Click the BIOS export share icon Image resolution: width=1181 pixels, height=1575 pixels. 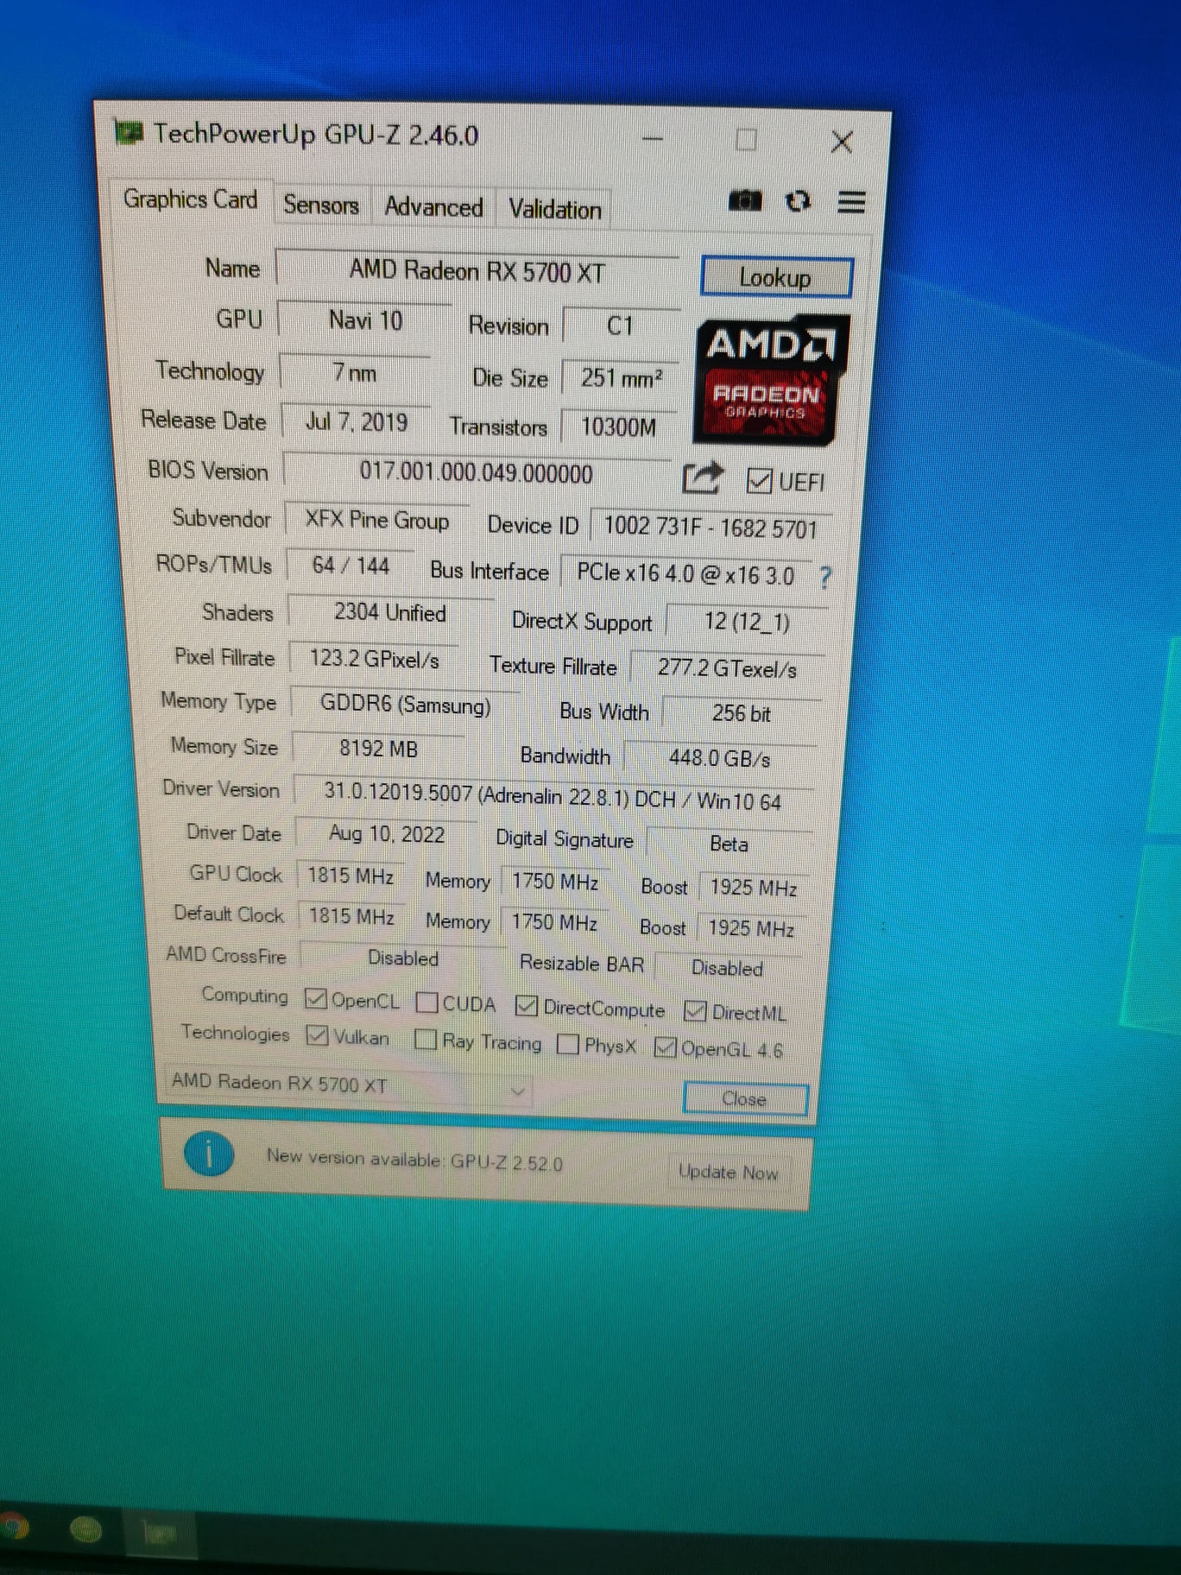click(x=702, y=478)
